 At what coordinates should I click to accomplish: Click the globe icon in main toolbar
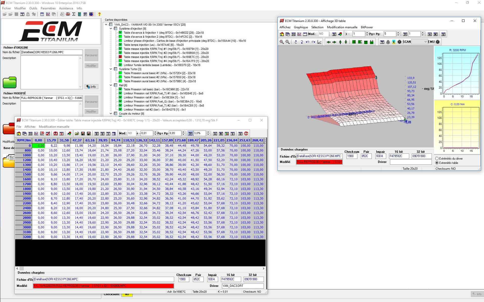91,14
